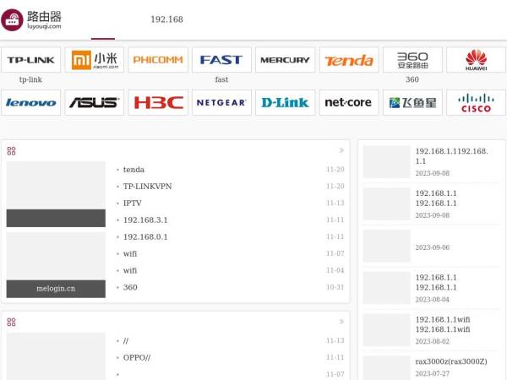Choose the Tenda brand logo

click(x=349, y=60)
